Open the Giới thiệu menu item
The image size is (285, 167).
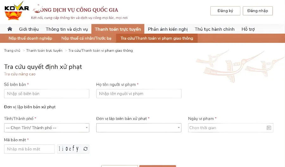(29, 29)
